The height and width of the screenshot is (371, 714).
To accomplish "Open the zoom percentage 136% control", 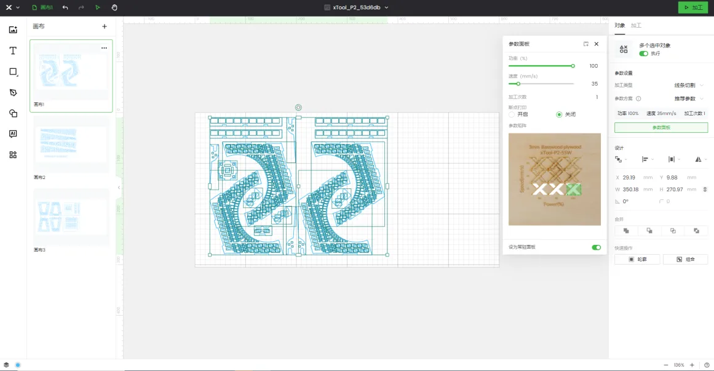I will tap(679, 365).
